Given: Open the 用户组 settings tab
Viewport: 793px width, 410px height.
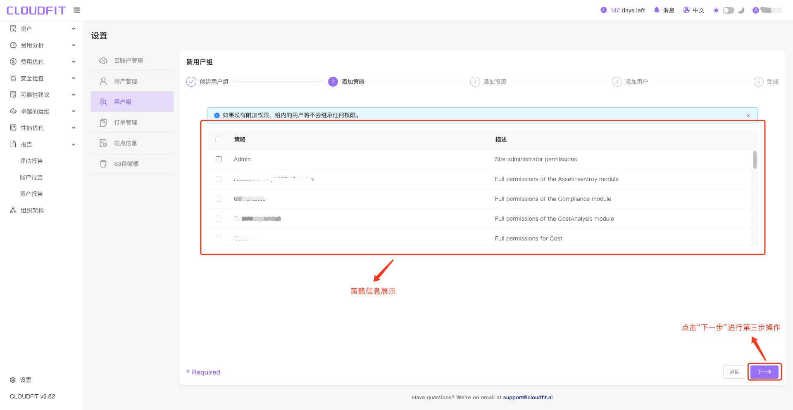Looking at the screenshot, I should [132, 102].
